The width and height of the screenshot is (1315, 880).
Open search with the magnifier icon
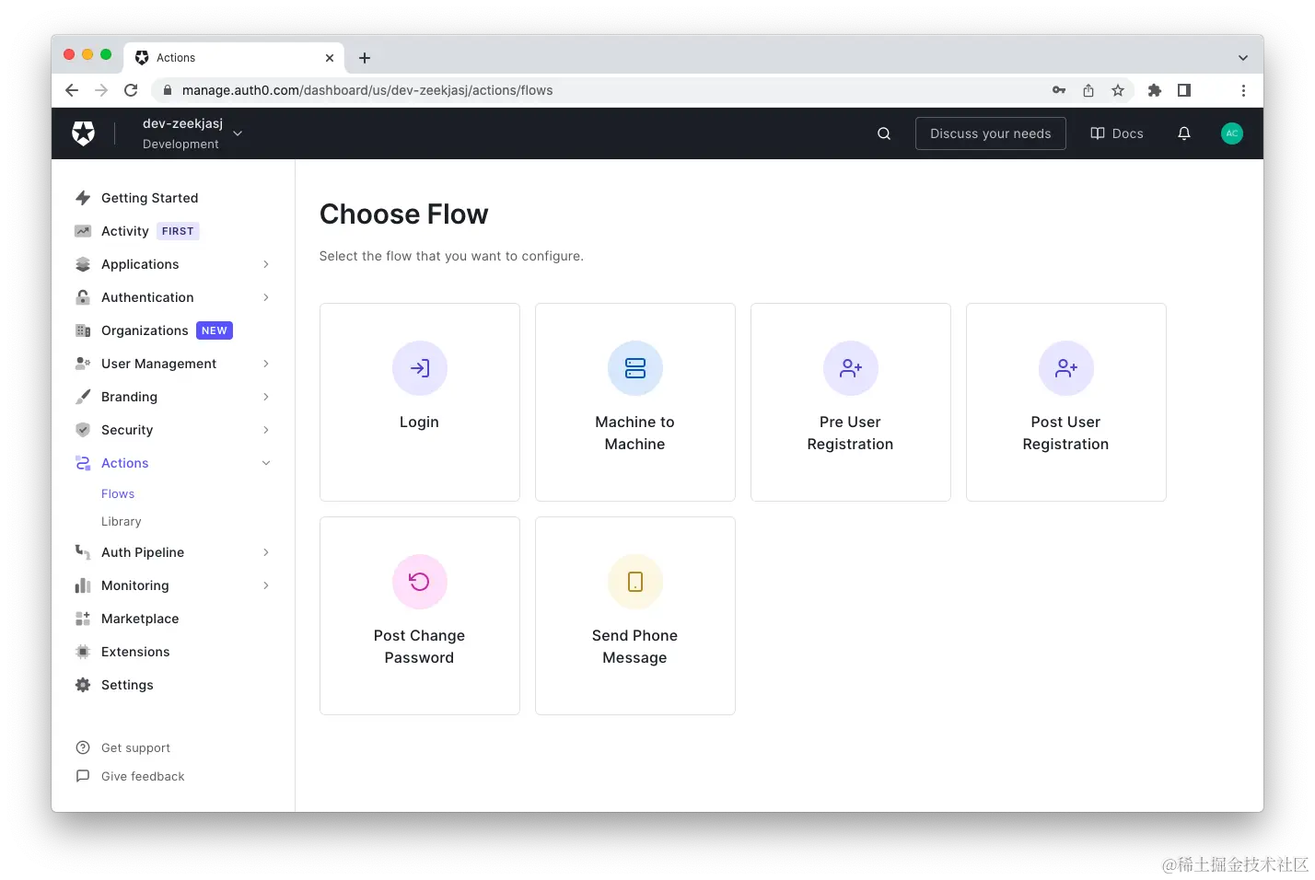883,133
